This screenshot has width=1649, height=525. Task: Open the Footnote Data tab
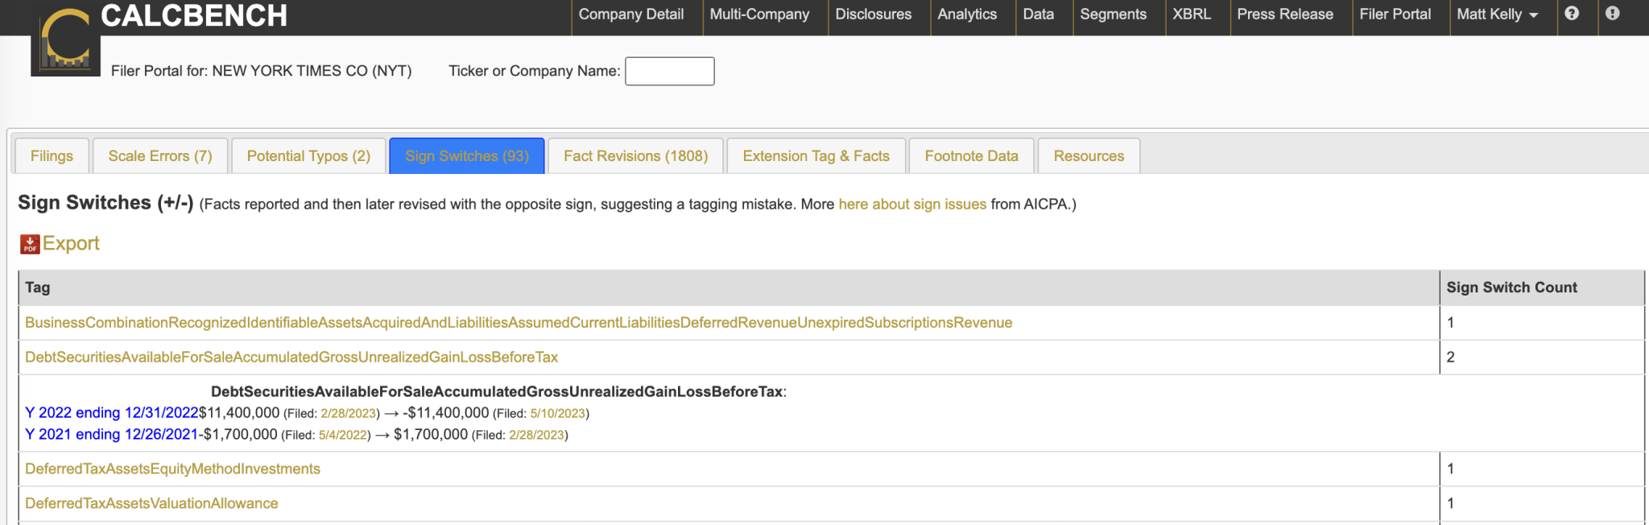point(971,156)
